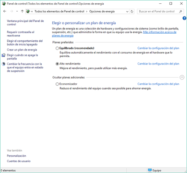This screenshot has height=173, width=187.
Task: Click the Elegir o personalizar un plan heading
Action: 84,23
